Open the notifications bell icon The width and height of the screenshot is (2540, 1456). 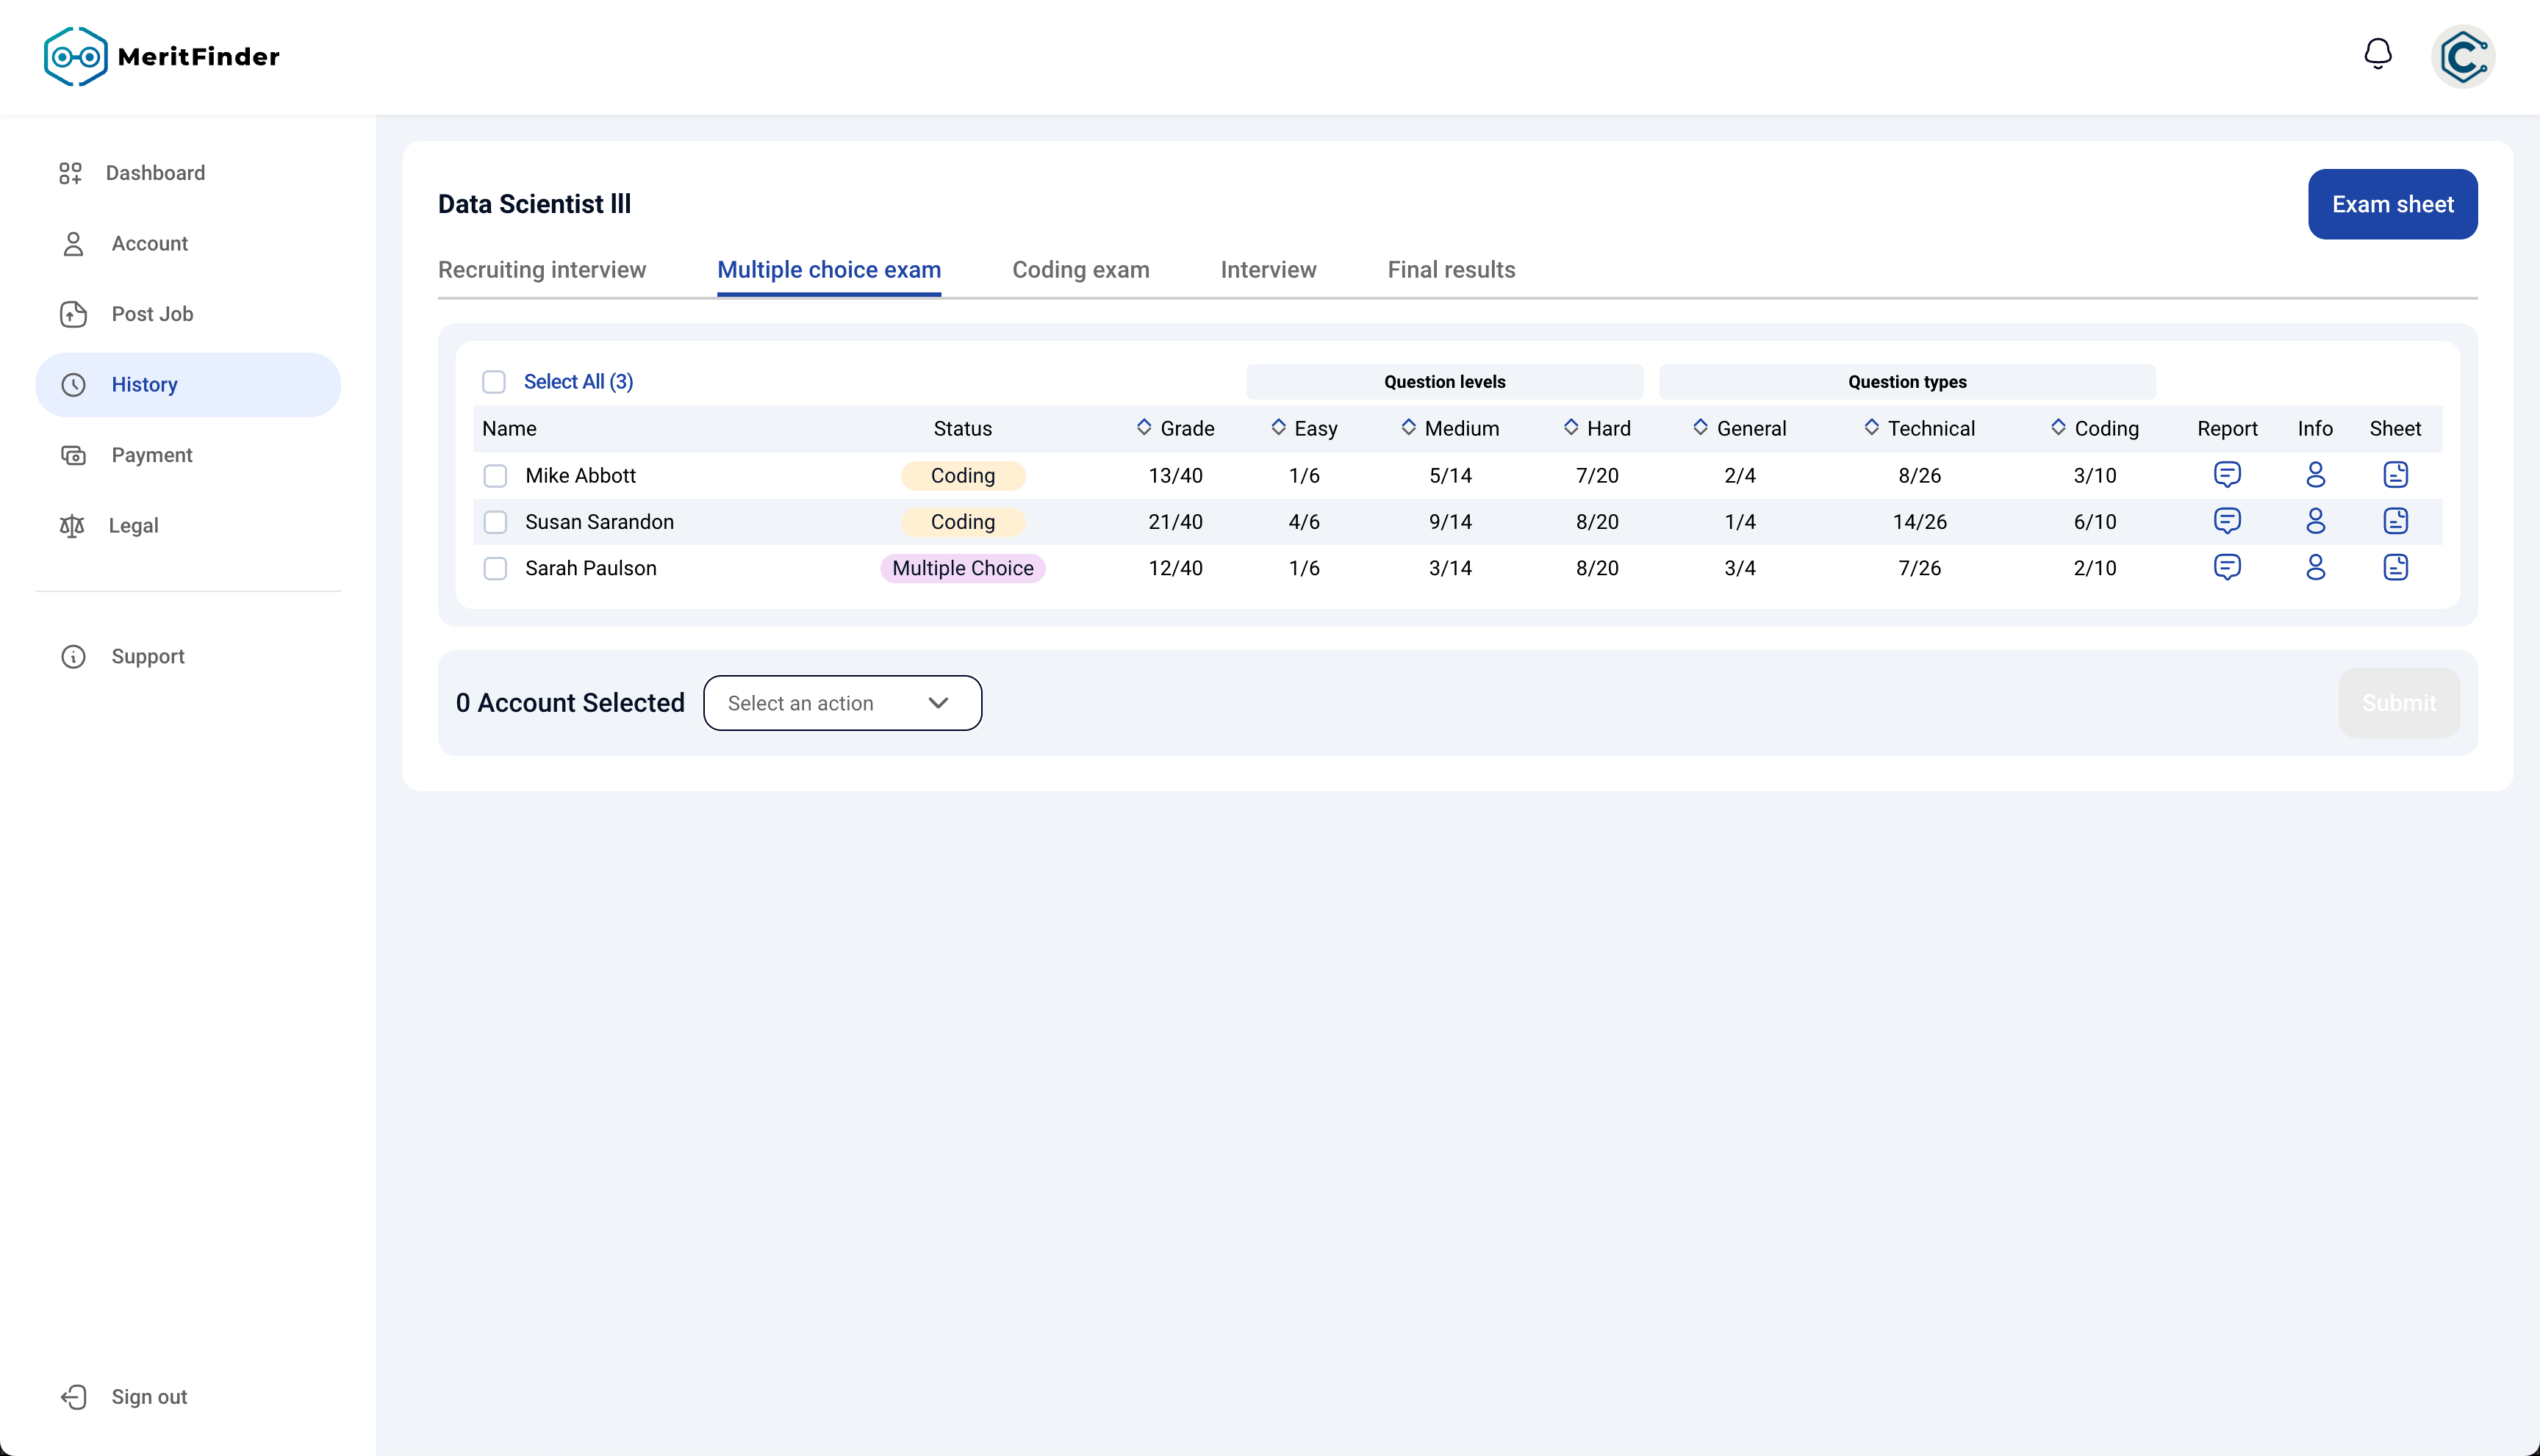click(2377, 54)
